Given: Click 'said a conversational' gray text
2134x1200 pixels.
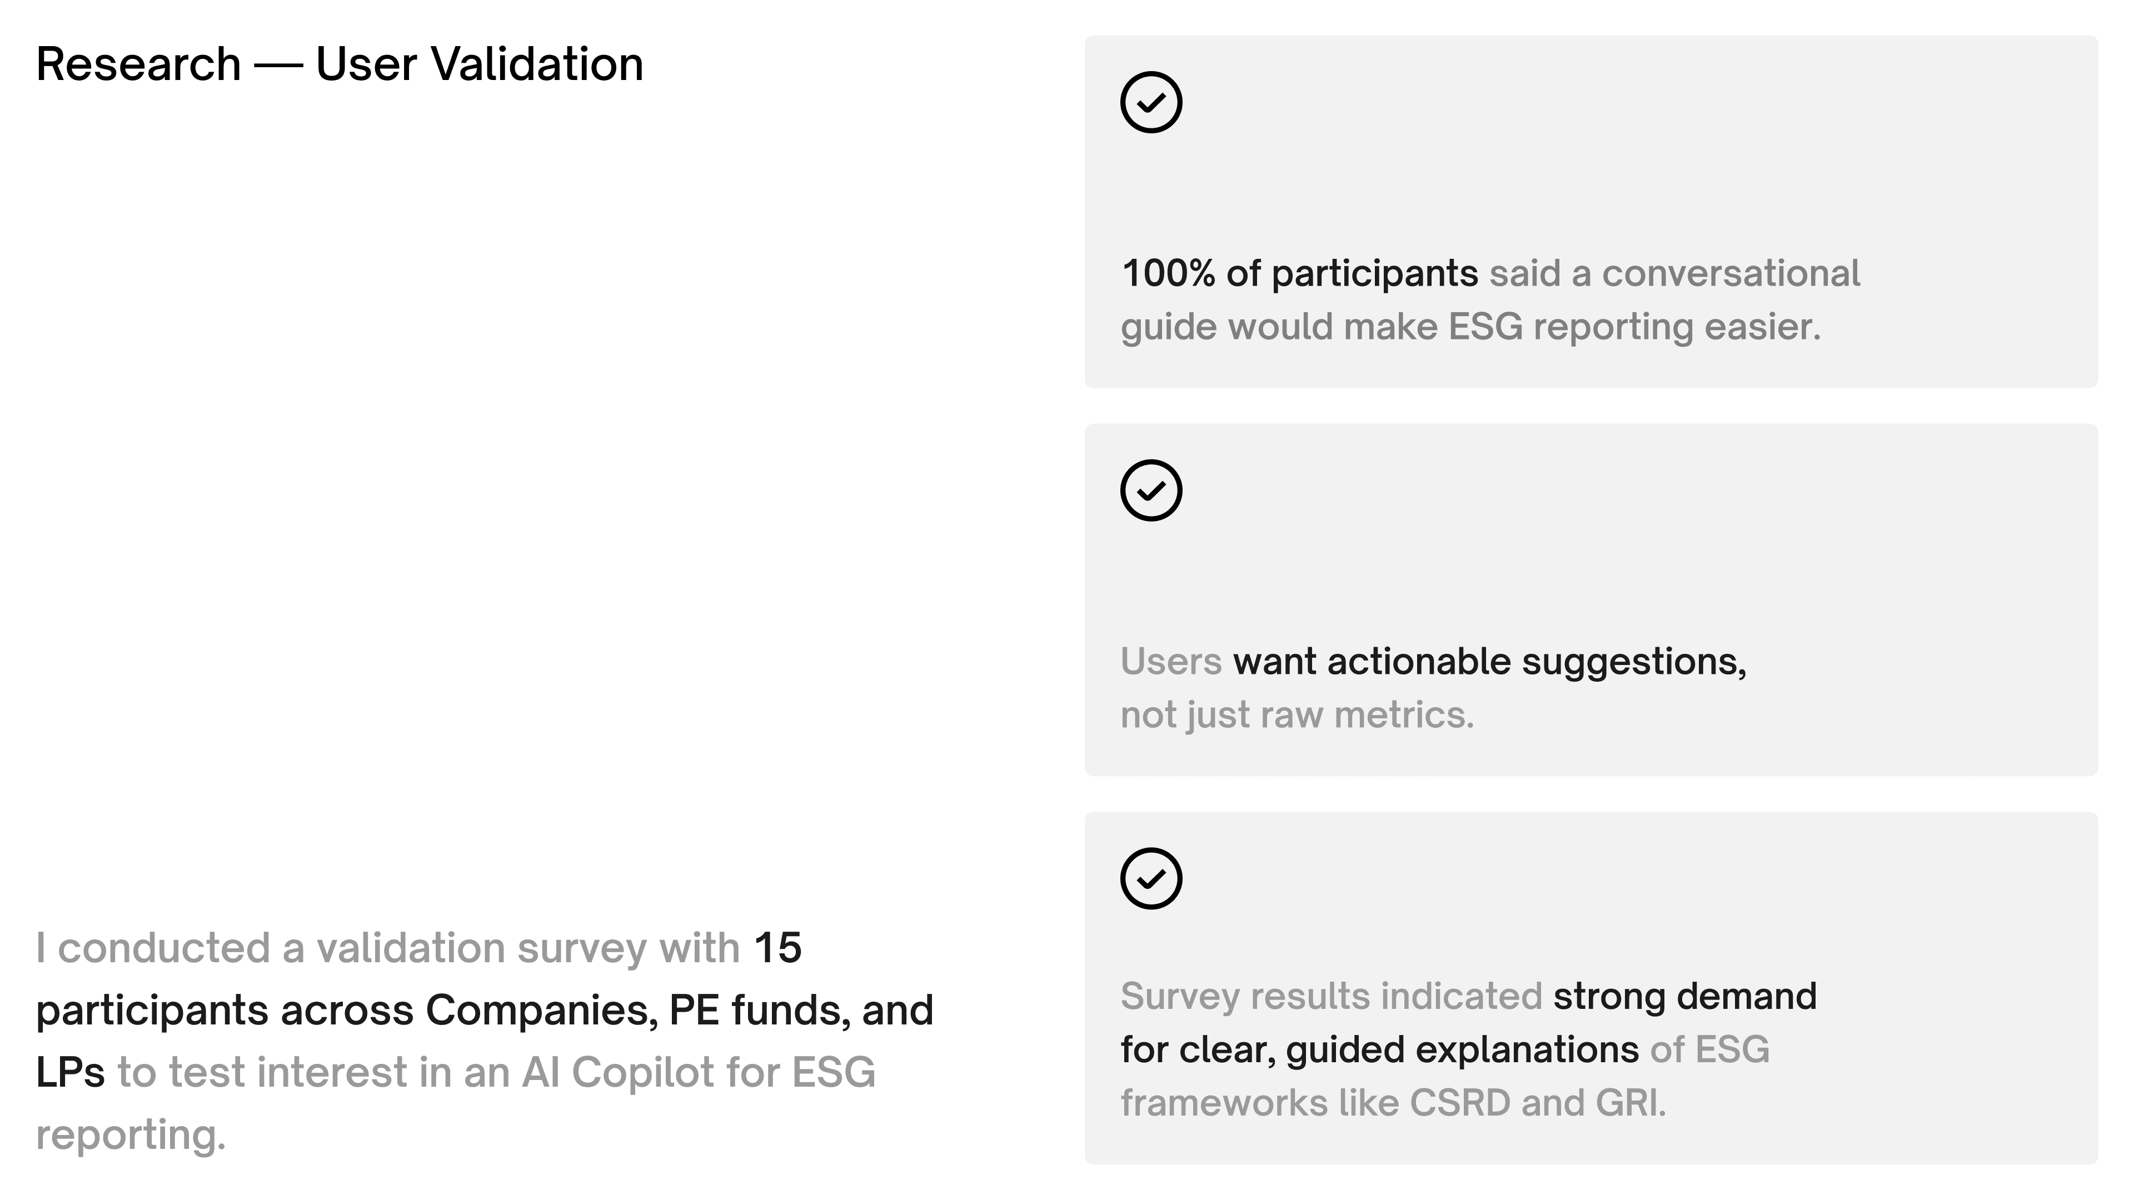Looking at the screenshot, I should 1674,273.
